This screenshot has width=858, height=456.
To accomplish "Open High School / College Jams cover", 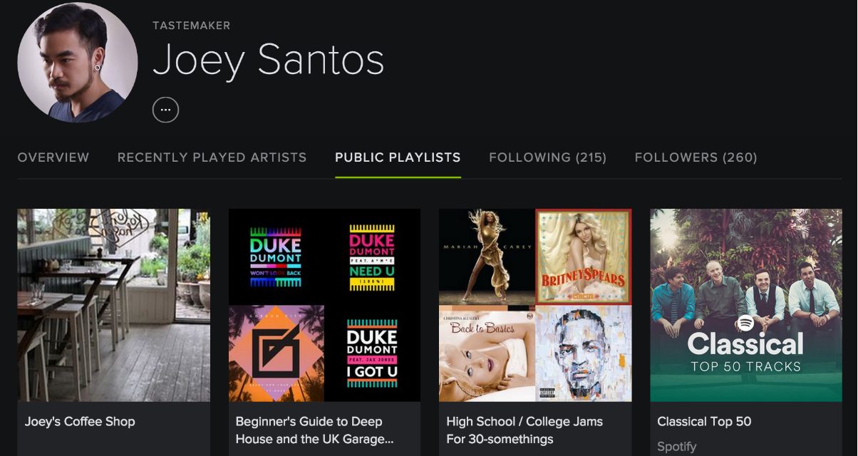I will pos(535,305).
